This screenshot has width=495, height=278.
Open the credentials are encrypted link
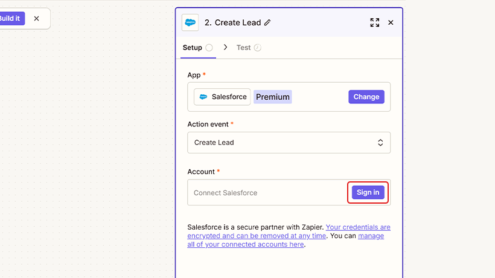(x=357, y=227)
